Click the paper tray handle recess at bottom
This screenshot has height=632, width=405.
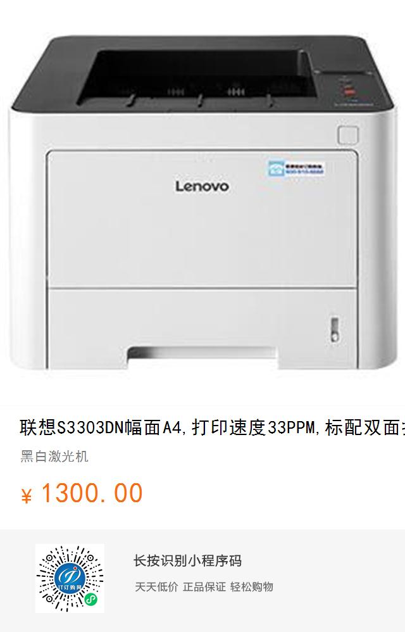click(x=202, y=357)
